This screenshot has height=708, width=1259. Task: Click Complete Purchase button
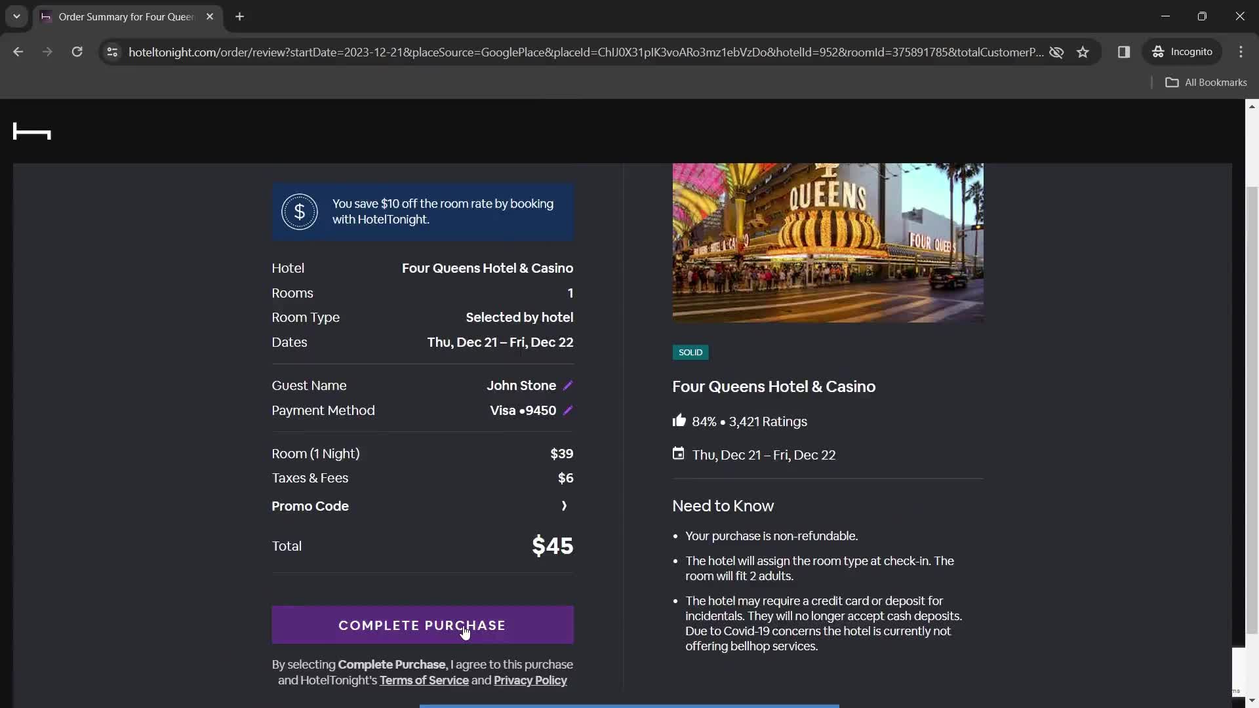422,625
